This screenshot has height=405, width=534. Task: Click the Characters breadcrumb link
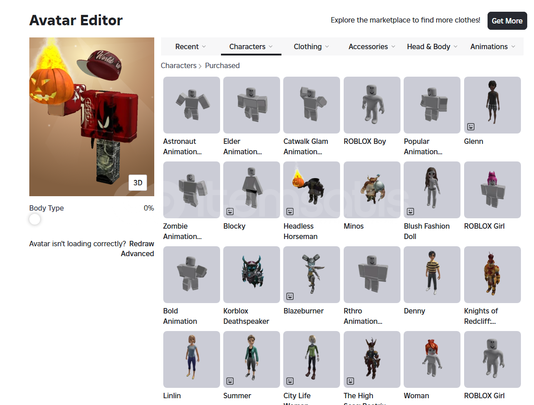point(179,65)
